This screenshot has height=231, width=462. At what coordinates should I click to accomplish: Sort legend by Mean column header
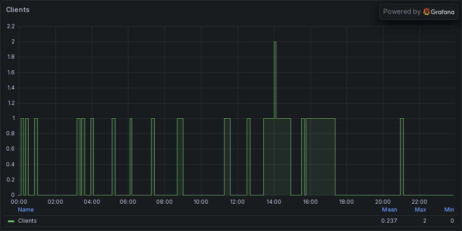(389, 210)
